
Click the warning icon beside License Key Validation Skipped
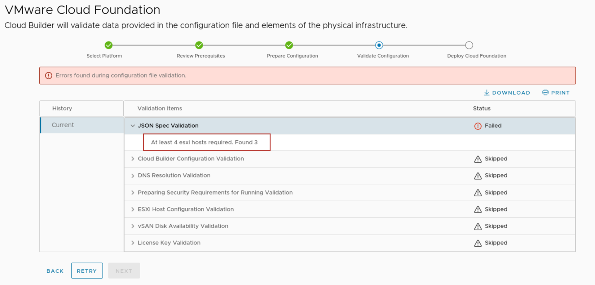[478, 243]
